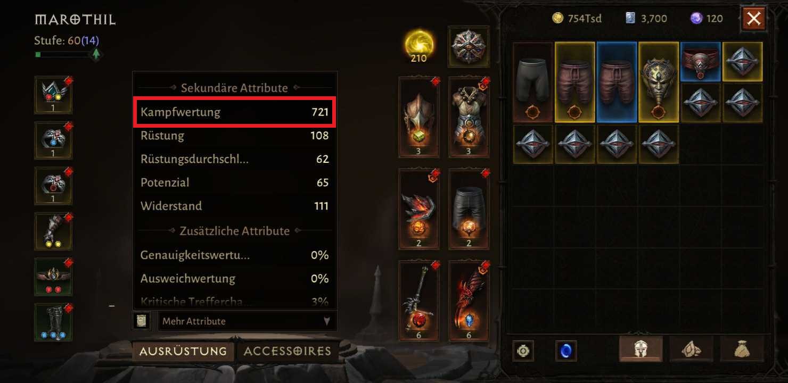The image size is (788, 383).
Task: Close the inventory with the X button
Action: click(x=753, y=19)
